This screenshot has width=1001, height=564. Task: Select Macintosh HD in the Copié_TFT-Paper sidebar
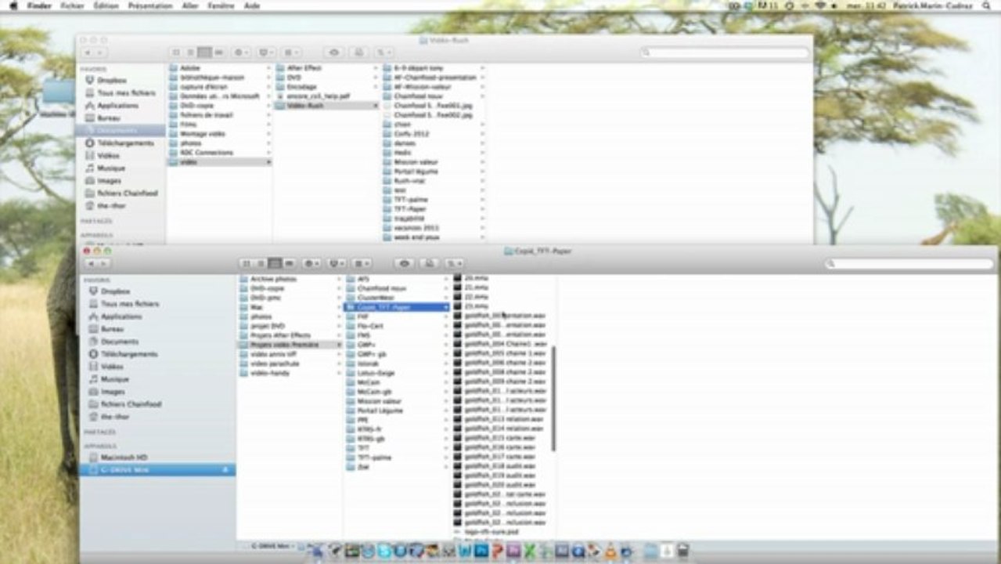coord(125,457)
